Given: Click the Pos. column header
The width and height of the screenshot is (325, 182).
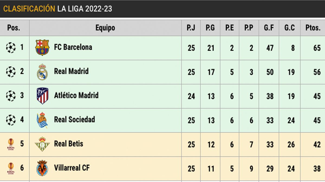Looking at the screenshot, I should pyautogui.click(x=14, y=28).
